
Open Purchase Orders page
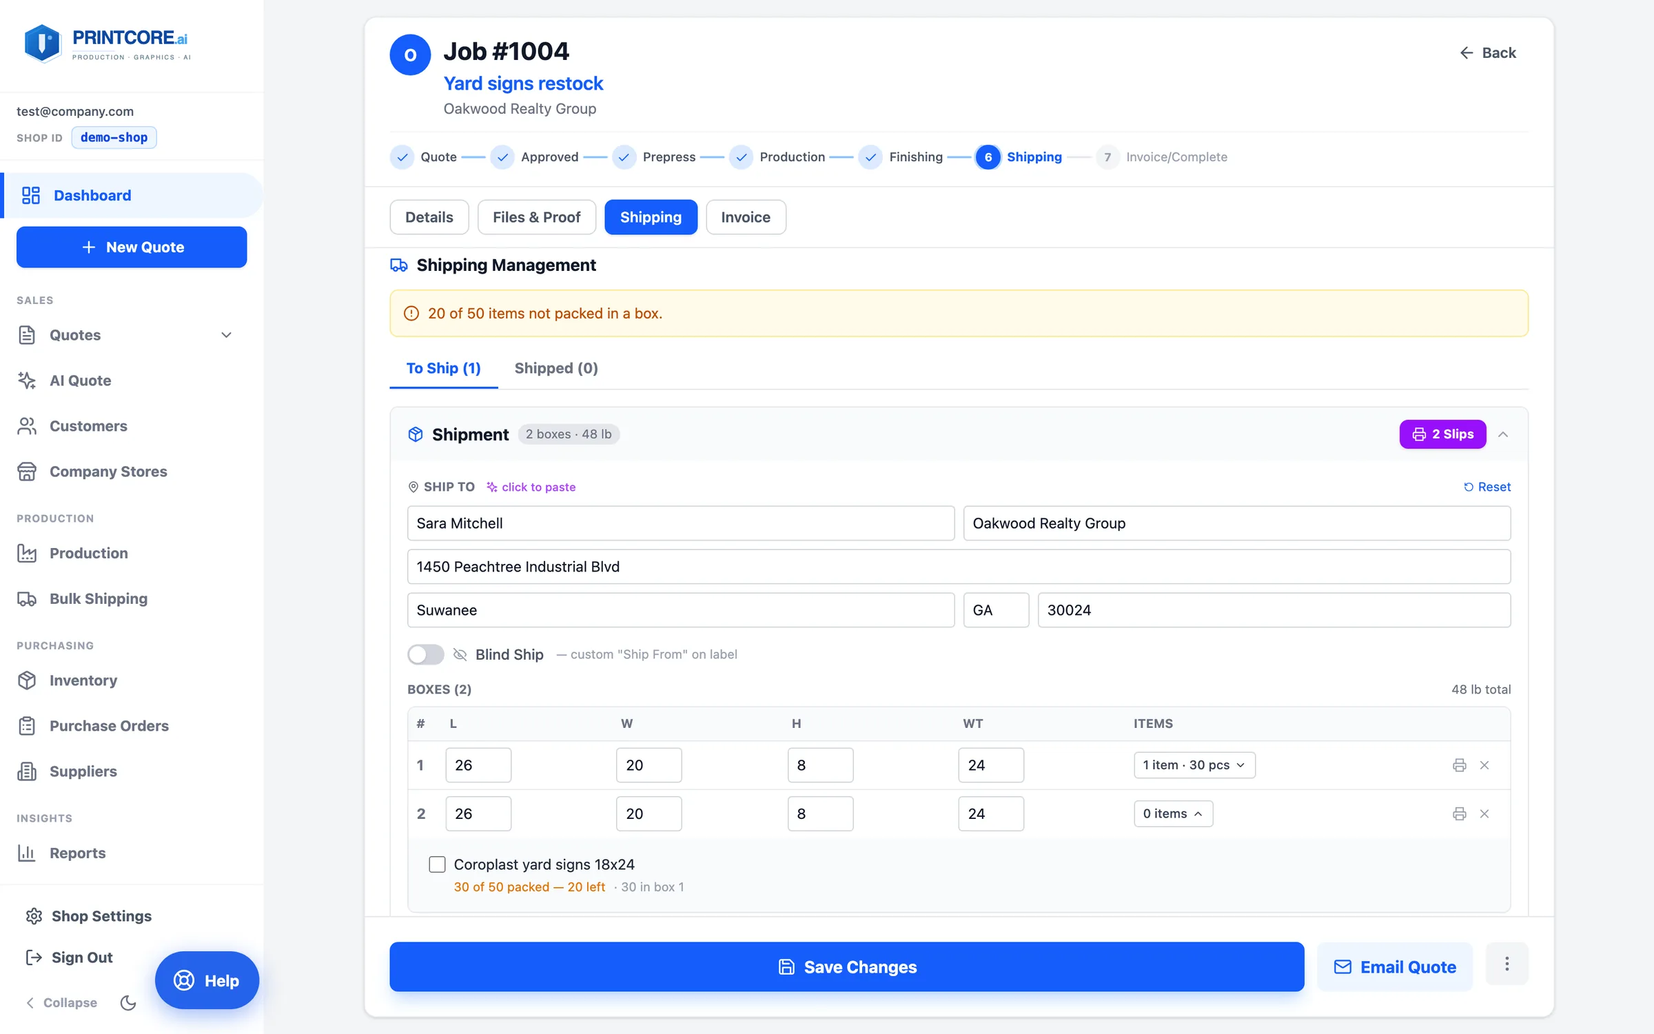tap(109, 726)
